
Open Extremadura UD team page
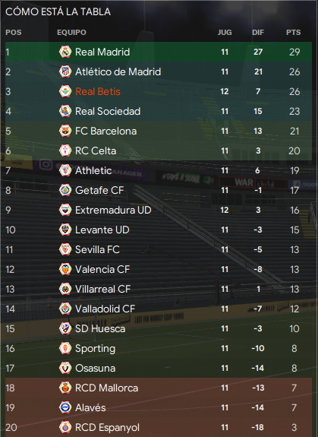tap(113, 210)
